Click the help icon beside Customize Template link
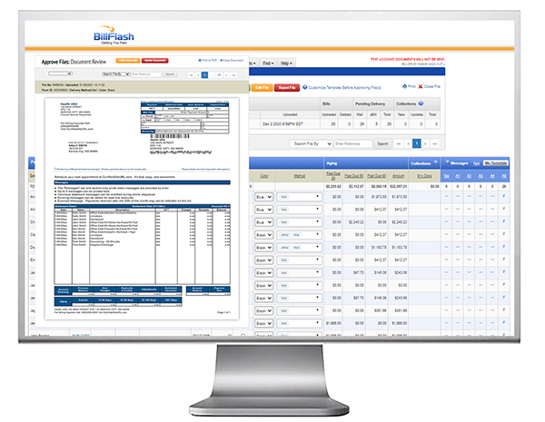Screen dimensions: 545x422 [305, 87]
